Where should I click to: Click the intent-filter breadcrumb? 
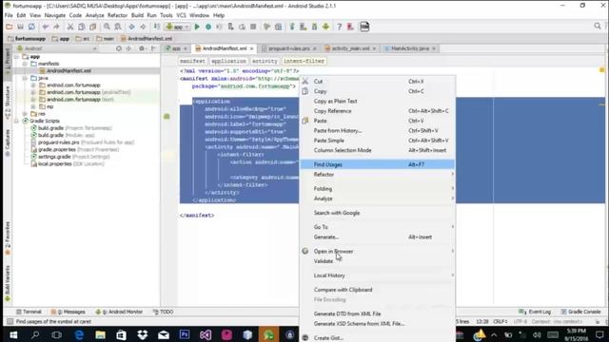click(304, 61)
